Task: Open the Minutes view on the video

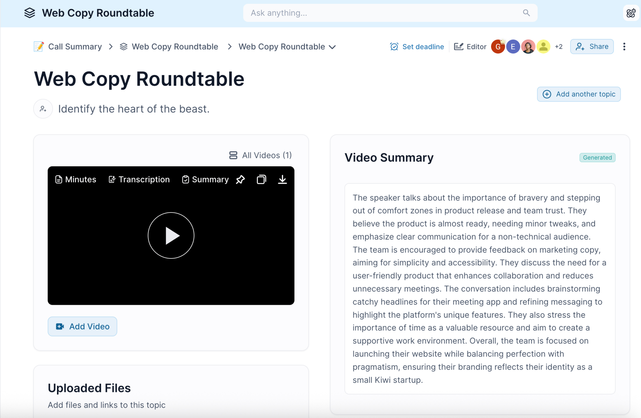Action: point(75,179)
